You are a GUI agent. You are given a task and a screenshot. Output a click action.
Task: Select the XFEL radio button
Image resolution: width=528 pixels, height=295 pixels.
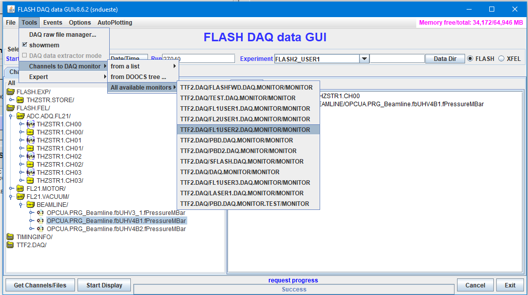(x=502, y=58)
